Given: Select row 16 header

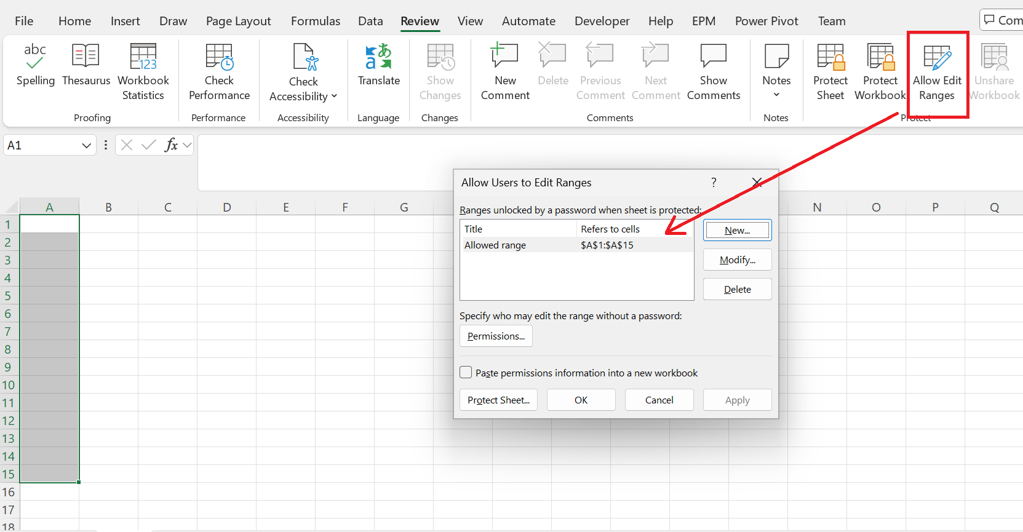Looking at the screenshot, I should pos(9,492).
